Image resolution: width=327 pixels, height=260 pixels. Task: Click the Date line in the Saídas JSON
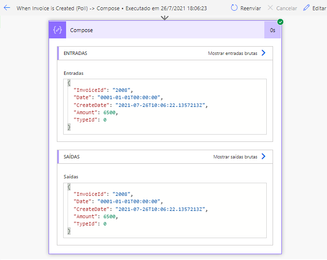click(118, 201)
